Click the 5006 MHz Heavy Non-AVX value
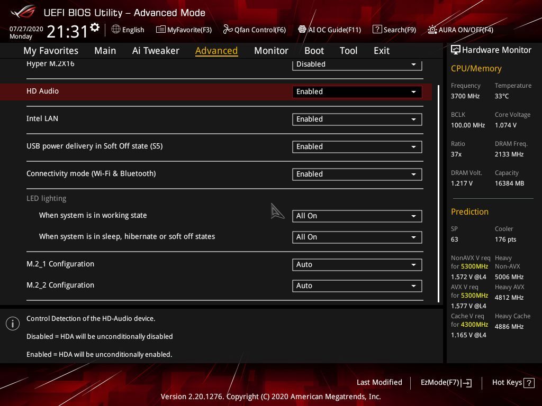 point(509,277)
